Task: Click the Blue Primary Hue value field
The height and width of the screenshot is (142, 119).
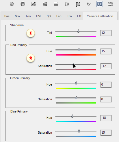Action: coord(106,118)
